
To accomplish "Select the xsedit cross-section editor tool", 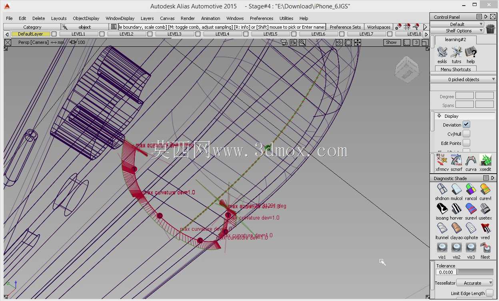I will click(485, 160).
